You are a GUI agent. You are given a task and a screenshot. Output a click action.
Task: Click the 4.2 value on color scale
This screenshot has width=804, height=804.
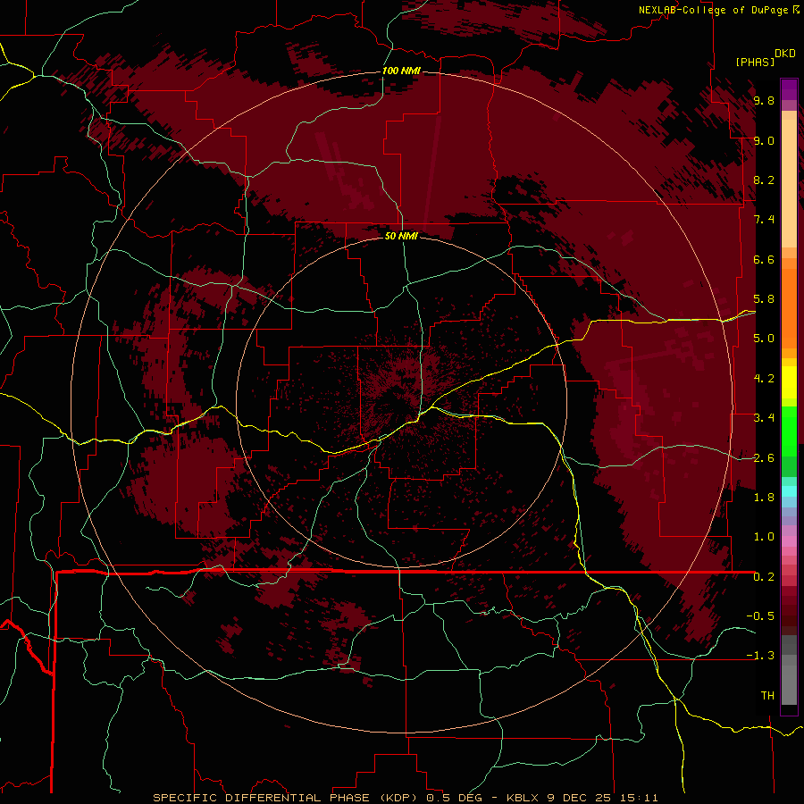pos(764,379)
